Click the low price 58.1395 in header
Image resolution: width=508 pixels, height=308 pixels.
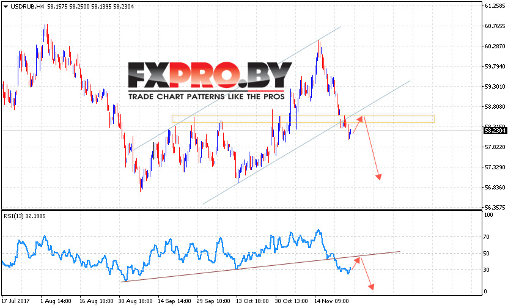pos(101,7)
